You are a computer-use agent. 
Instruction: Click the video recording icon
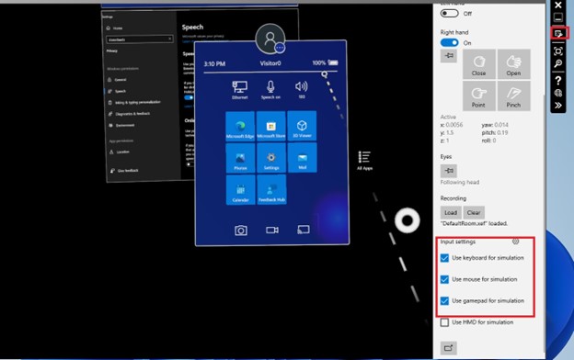tap(272, 230)
